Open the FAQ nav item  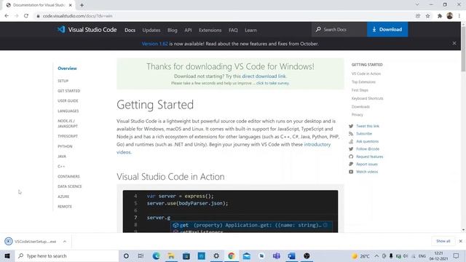pos(233,30)
